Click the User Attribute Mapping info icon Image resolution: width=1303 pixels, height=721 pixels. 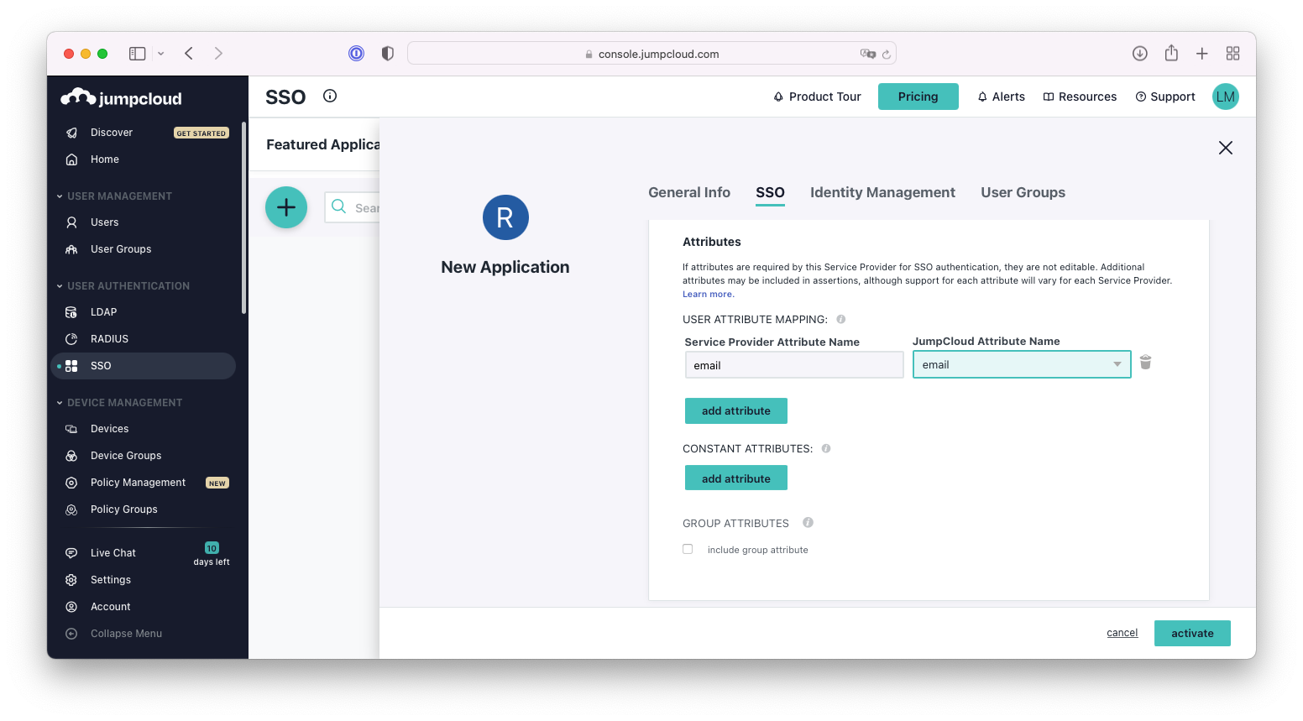[x=840, y=319]
